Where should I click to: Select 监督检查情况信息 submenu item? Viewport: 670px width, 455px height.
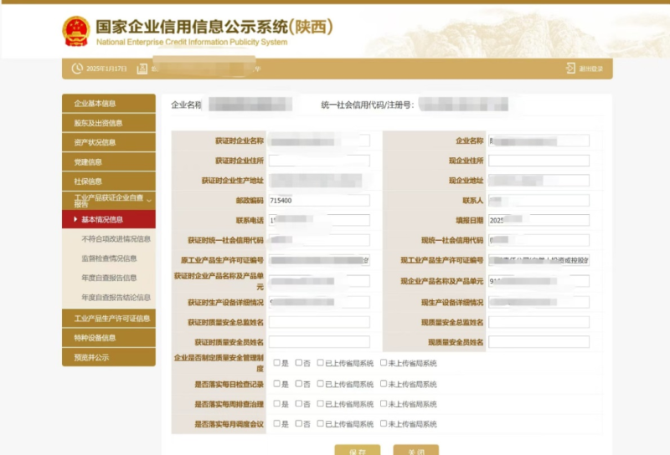(x=109, y=258)
